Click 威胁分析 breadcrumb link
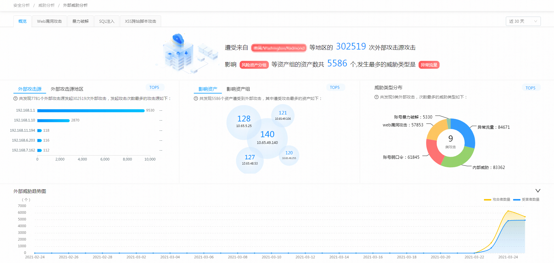This screenshot has height=263, width=554. click(x=46, y=5)
